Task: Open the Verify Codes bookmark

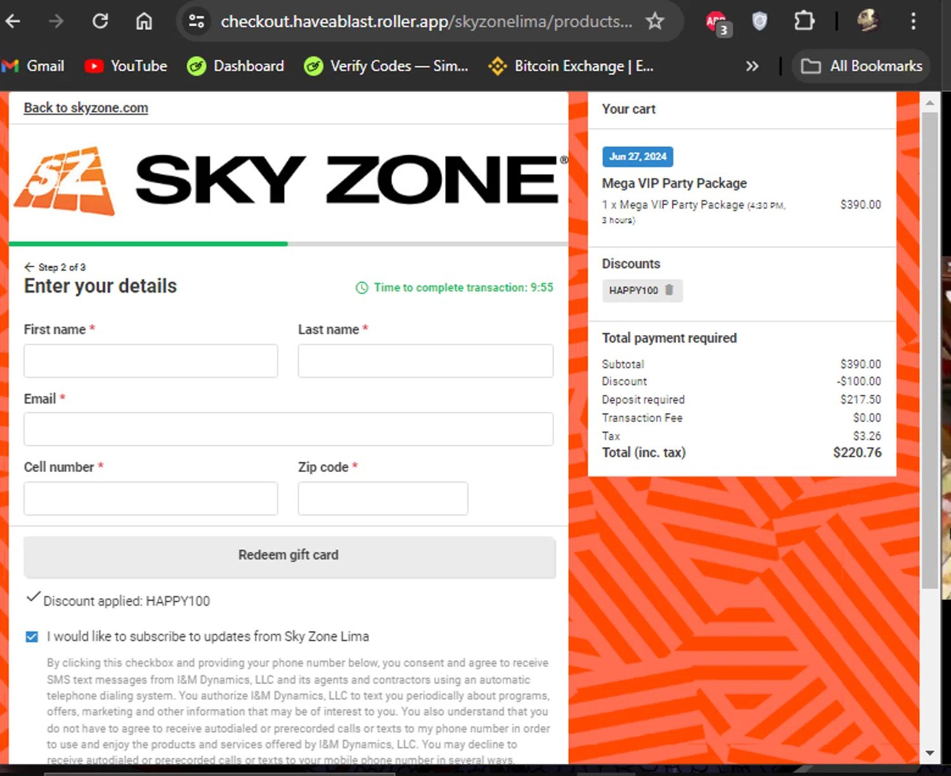Action: pyautogui.click(x=386, y=66)
